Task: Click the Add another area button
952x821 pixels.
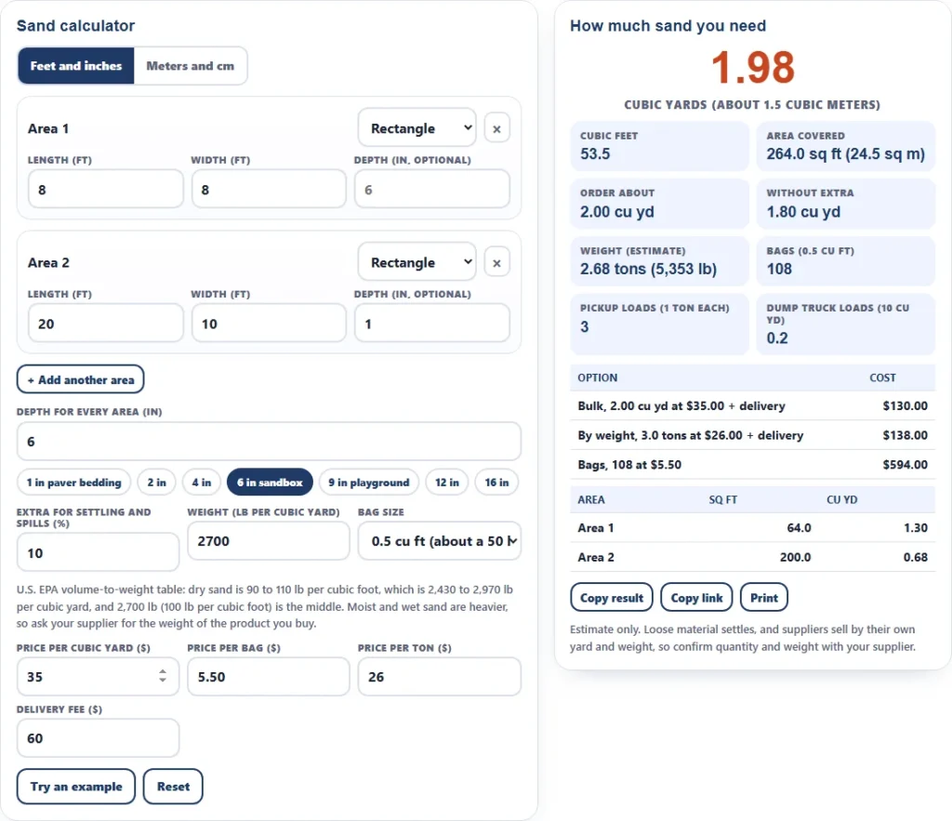Action: pos(80,379)
